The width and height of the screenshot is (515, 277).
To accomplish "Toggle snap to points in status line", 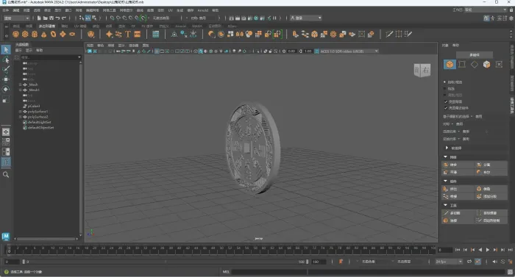I will click(124, 18).
